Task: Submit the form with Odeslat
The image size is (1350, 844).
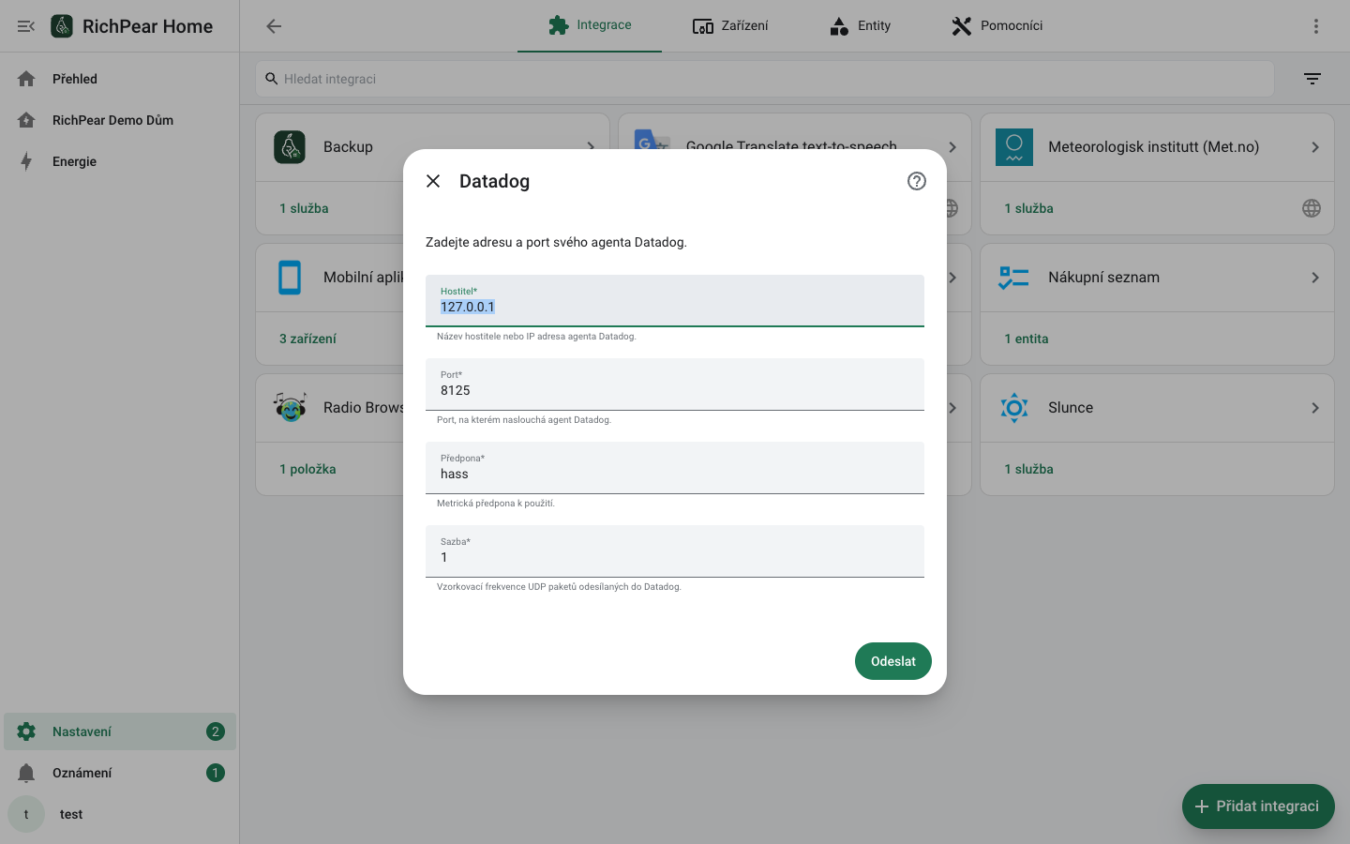Action: 893,661
